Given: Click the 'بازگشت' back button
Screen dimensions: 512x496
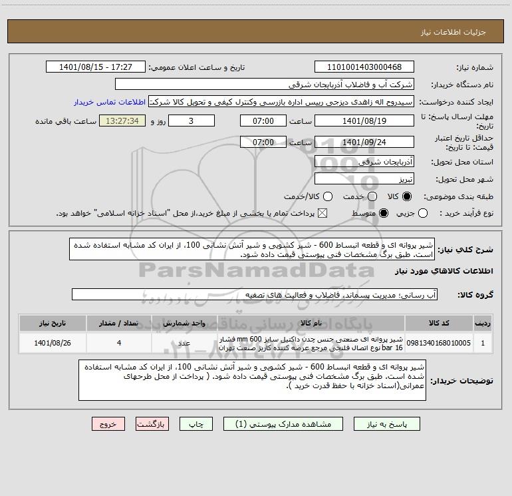Looking at the screenshot, I should (152, 424).
